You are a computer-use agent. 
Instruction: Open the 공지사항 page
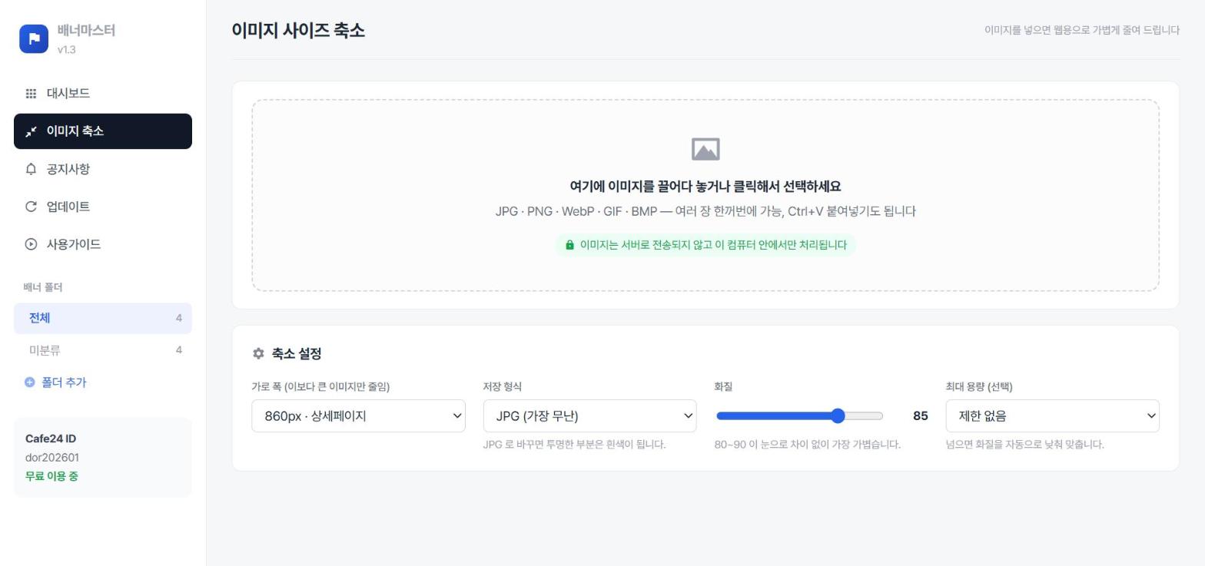[103, 169]
